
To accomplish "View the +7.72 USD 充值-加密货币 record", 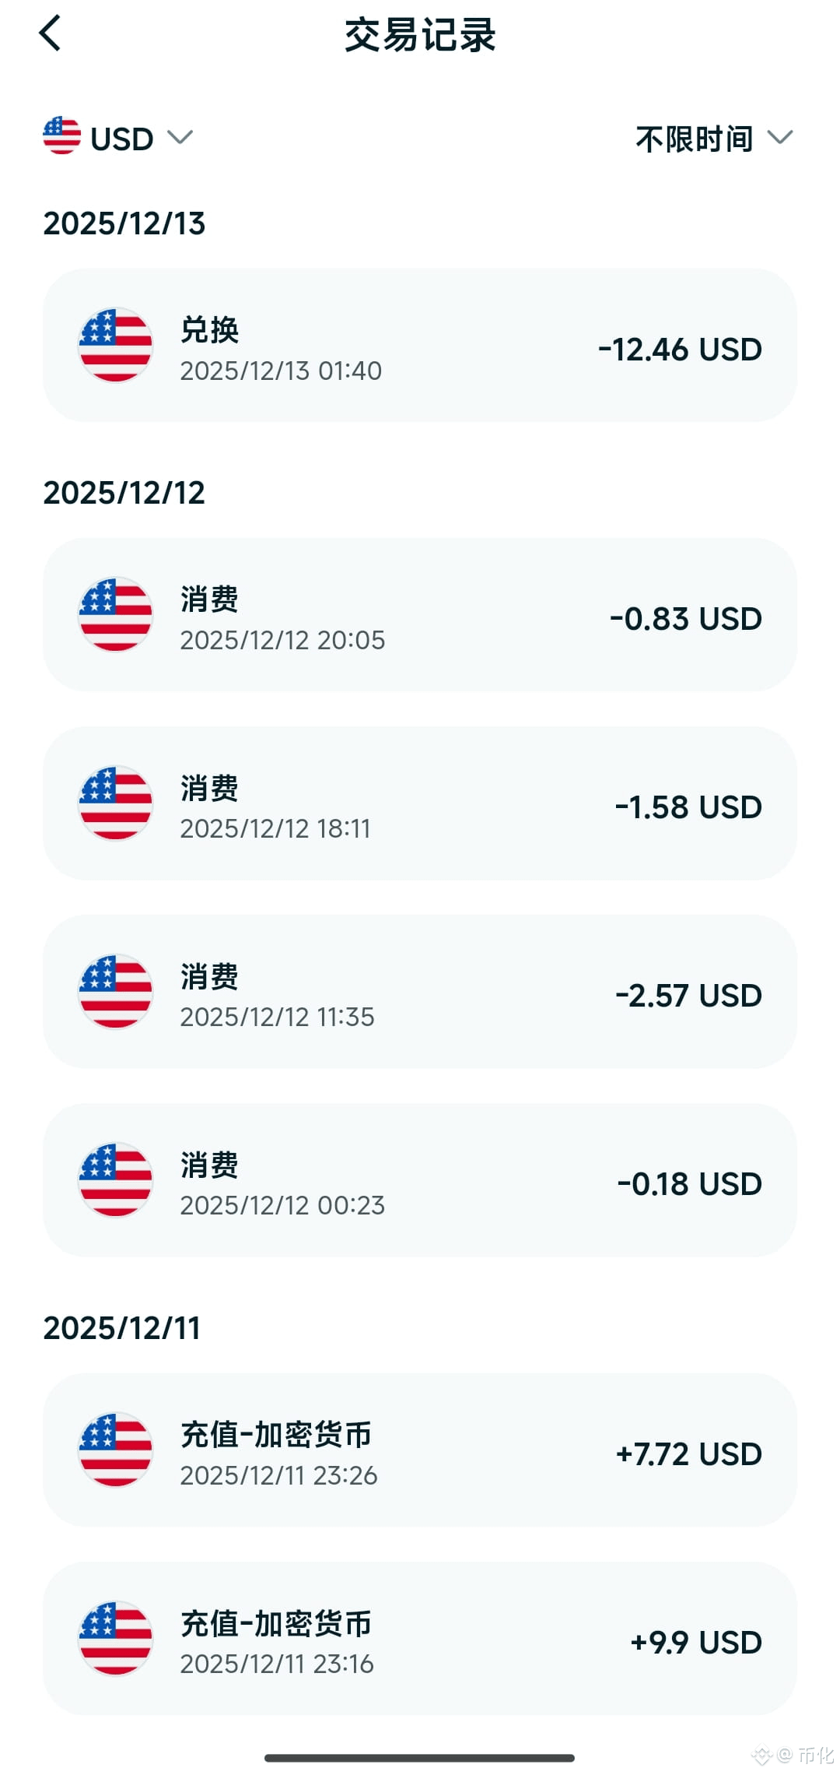I will [420, 1450].
